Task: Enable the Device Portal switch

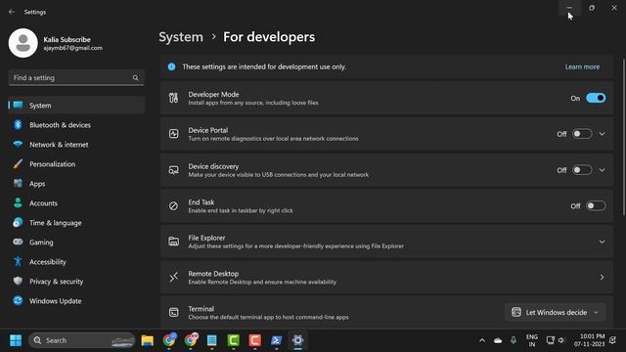Action: [582, 134]
